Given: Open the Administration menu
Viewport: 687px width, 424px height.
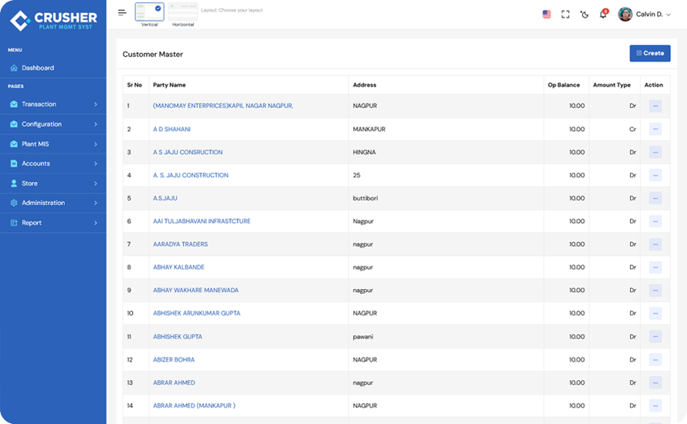Looking at the screenshot, I should click(53, 203).
